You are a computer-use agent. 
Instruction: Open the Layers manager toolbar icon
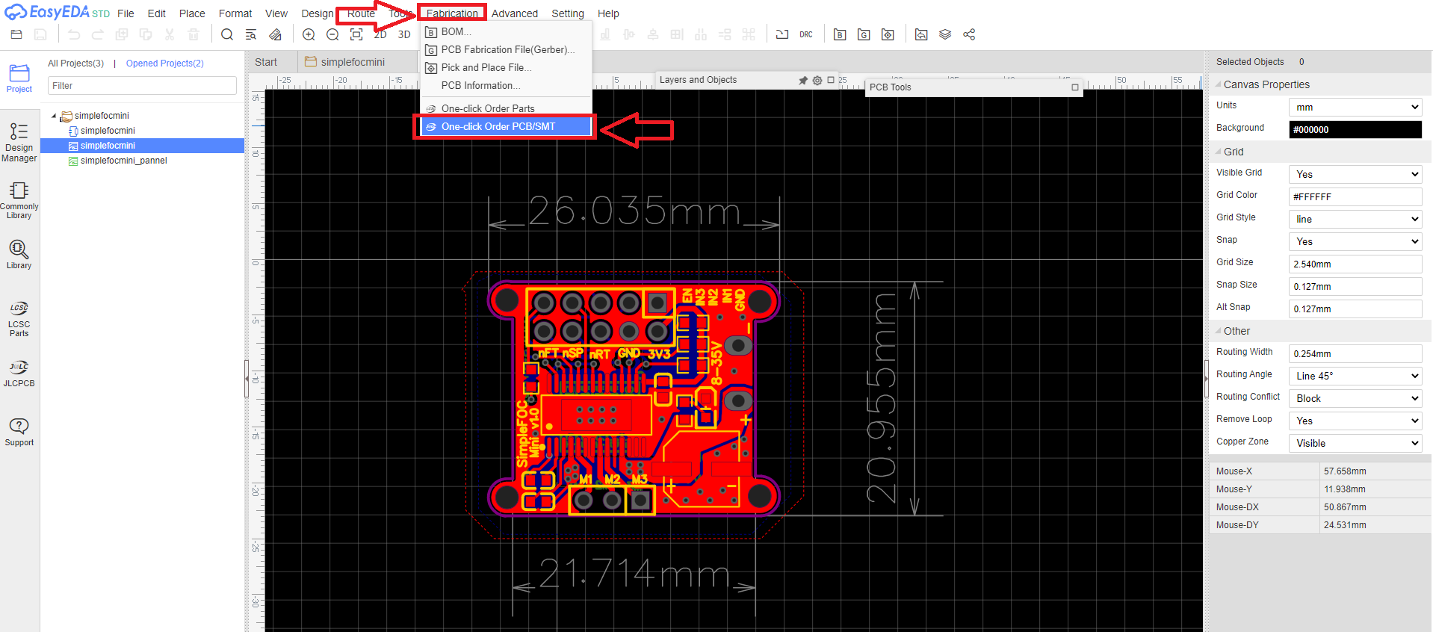click(x=945, y=34)
